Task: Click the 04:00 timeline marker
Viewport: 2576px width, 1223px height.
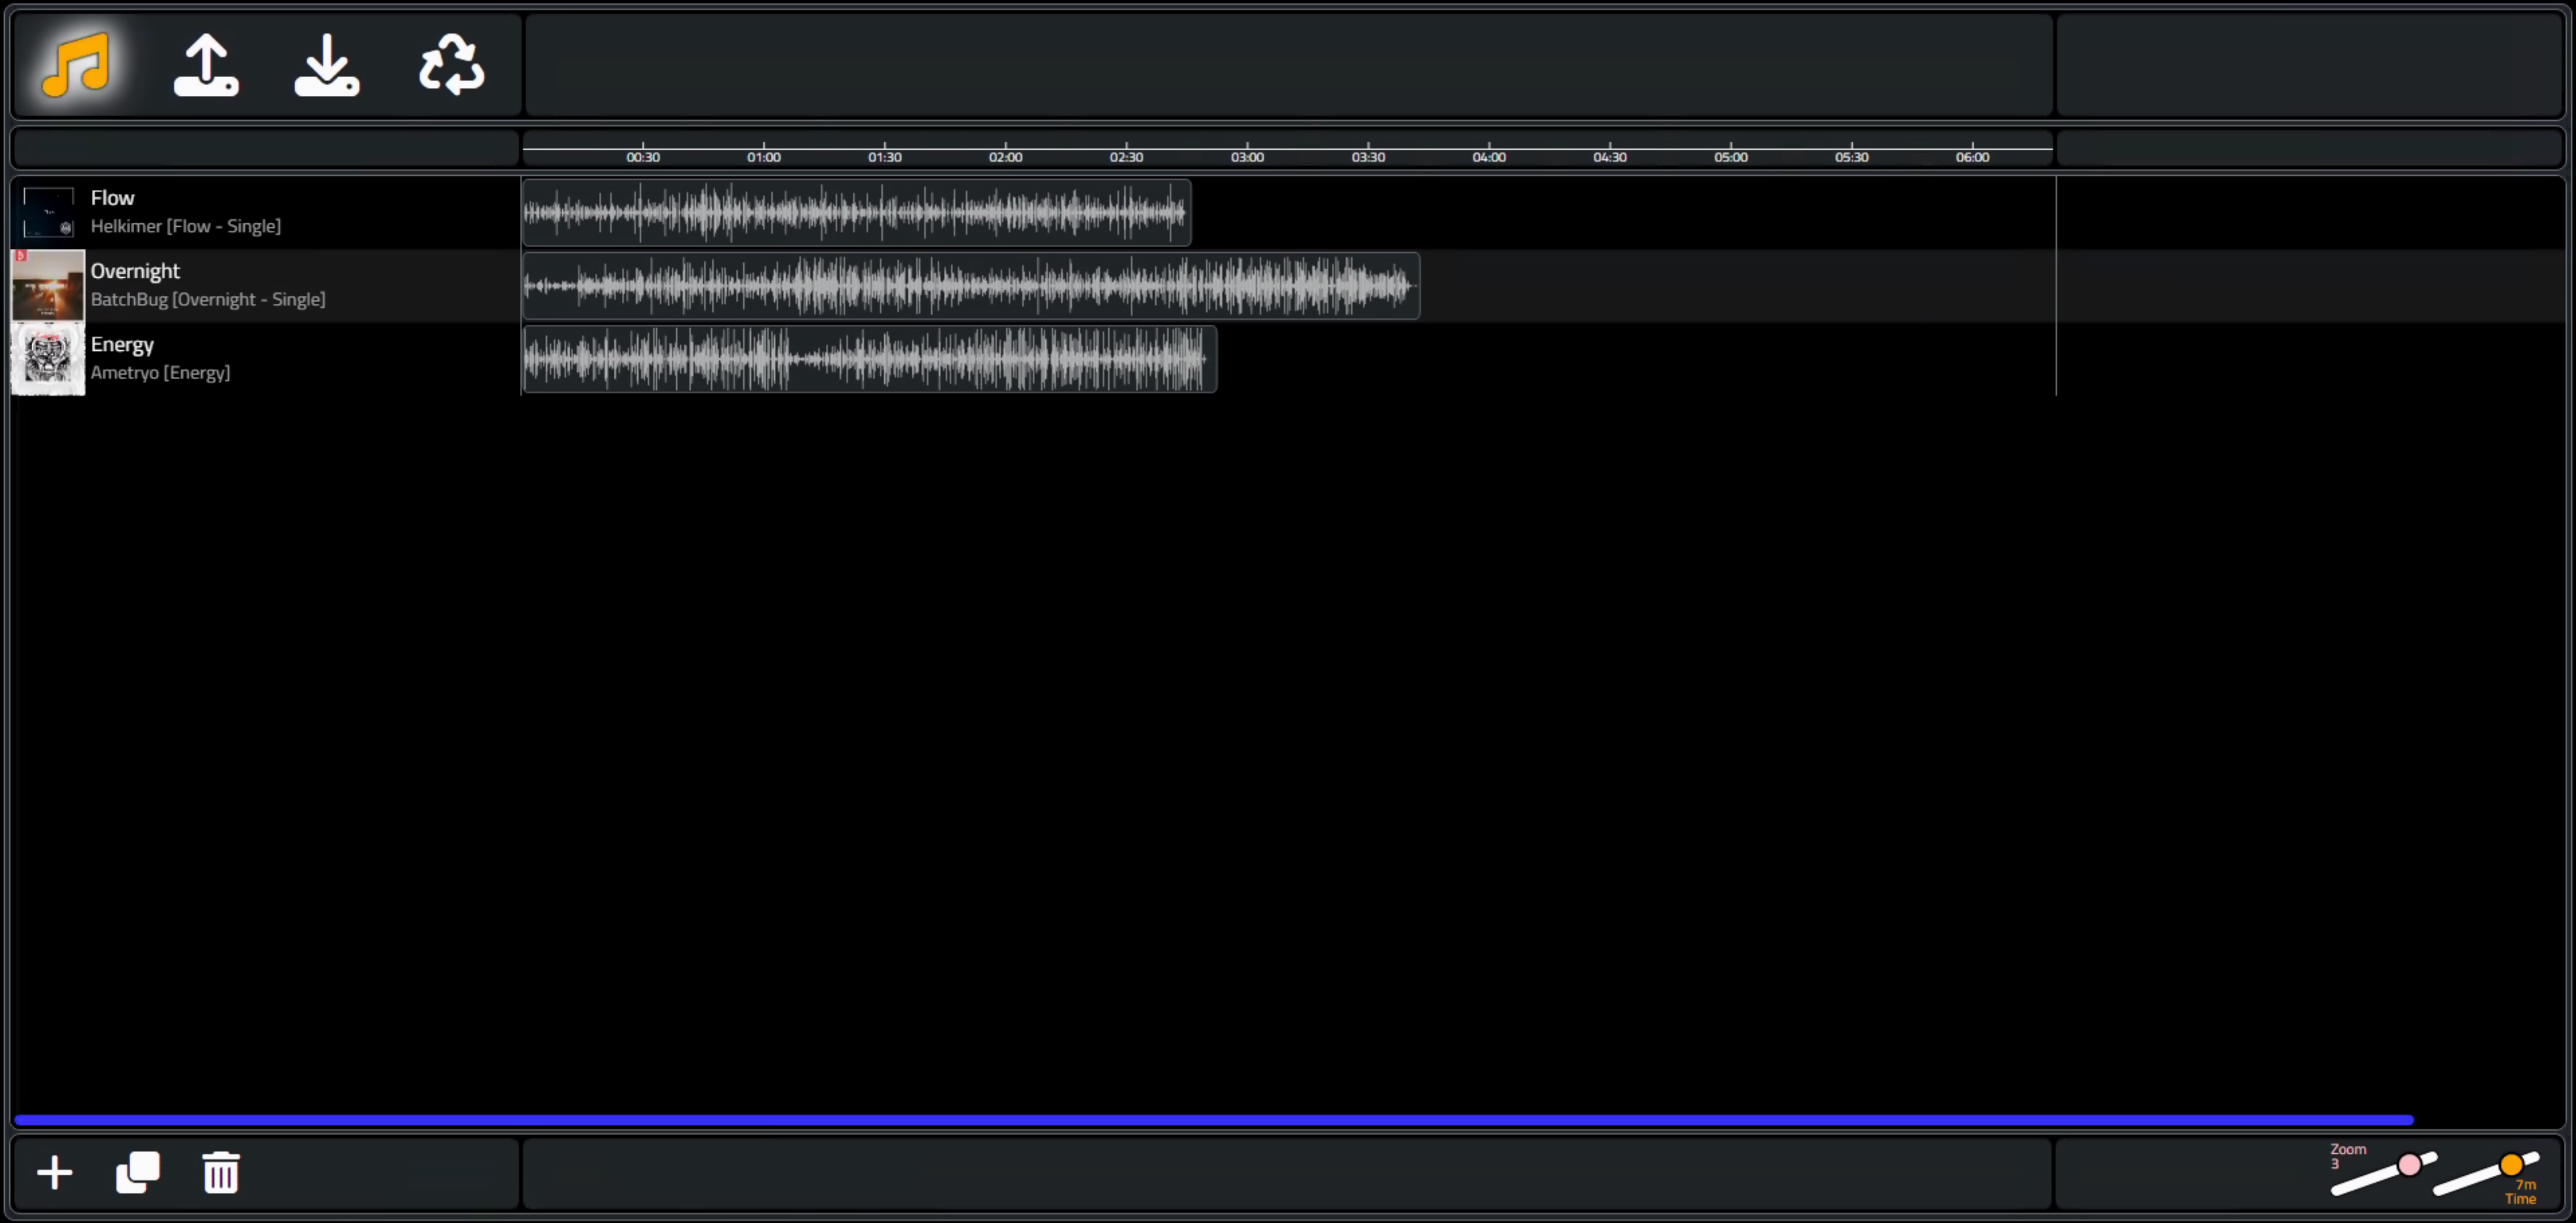Action: tap(1489, 157)
